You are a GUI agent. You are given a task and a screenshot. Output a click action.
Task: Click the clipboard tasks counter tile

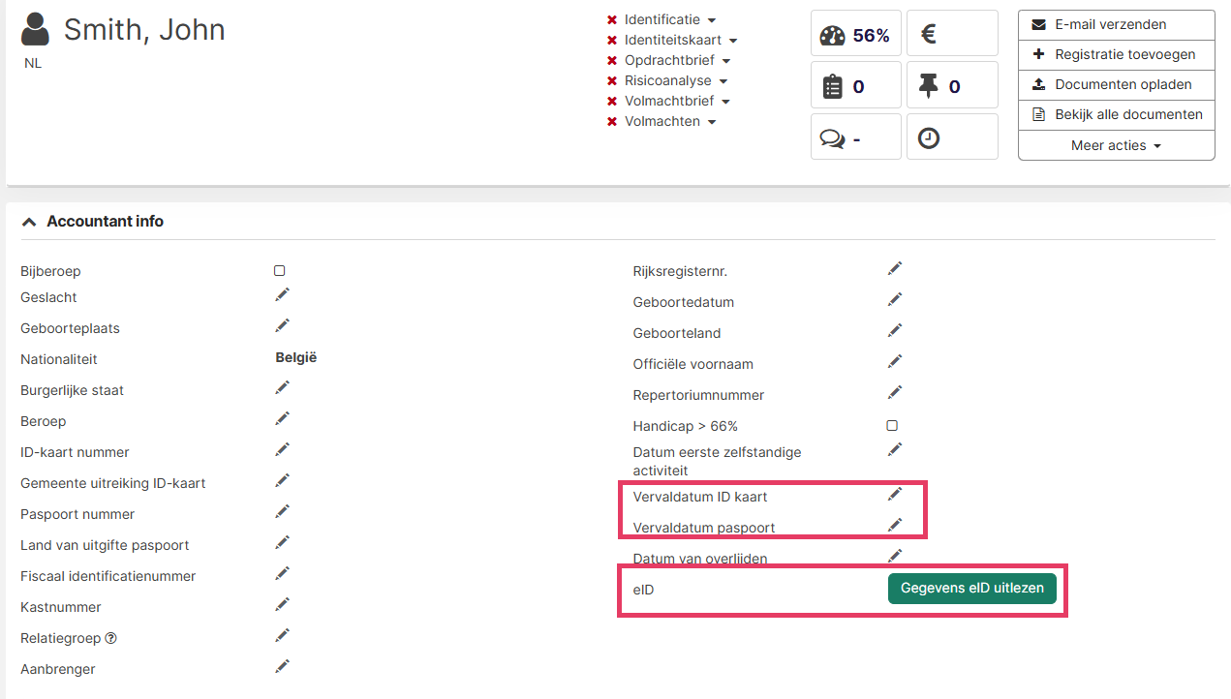click(855, 86)
